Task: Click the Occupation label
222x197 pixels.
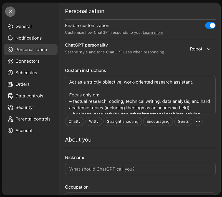Action: pyautogui.click(x=77, y=187)
